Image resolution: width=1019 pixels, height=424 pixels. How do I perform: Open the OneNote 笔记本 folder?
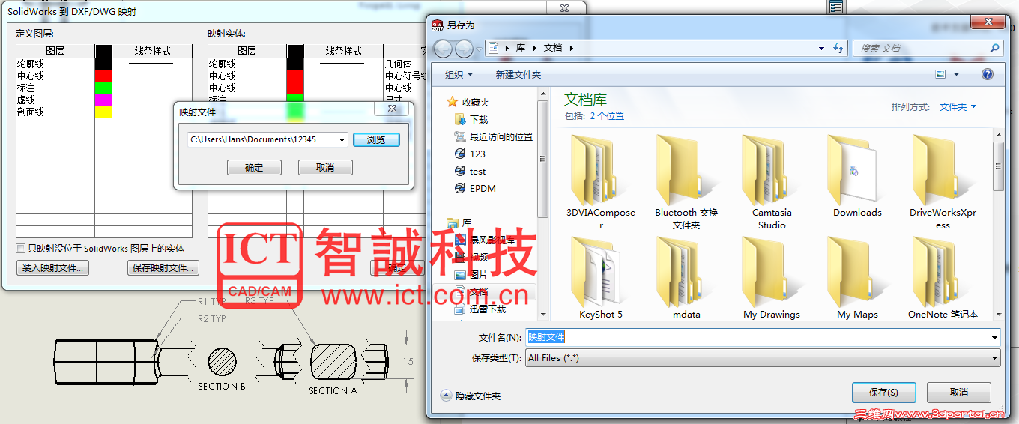[x=943, y=278]
